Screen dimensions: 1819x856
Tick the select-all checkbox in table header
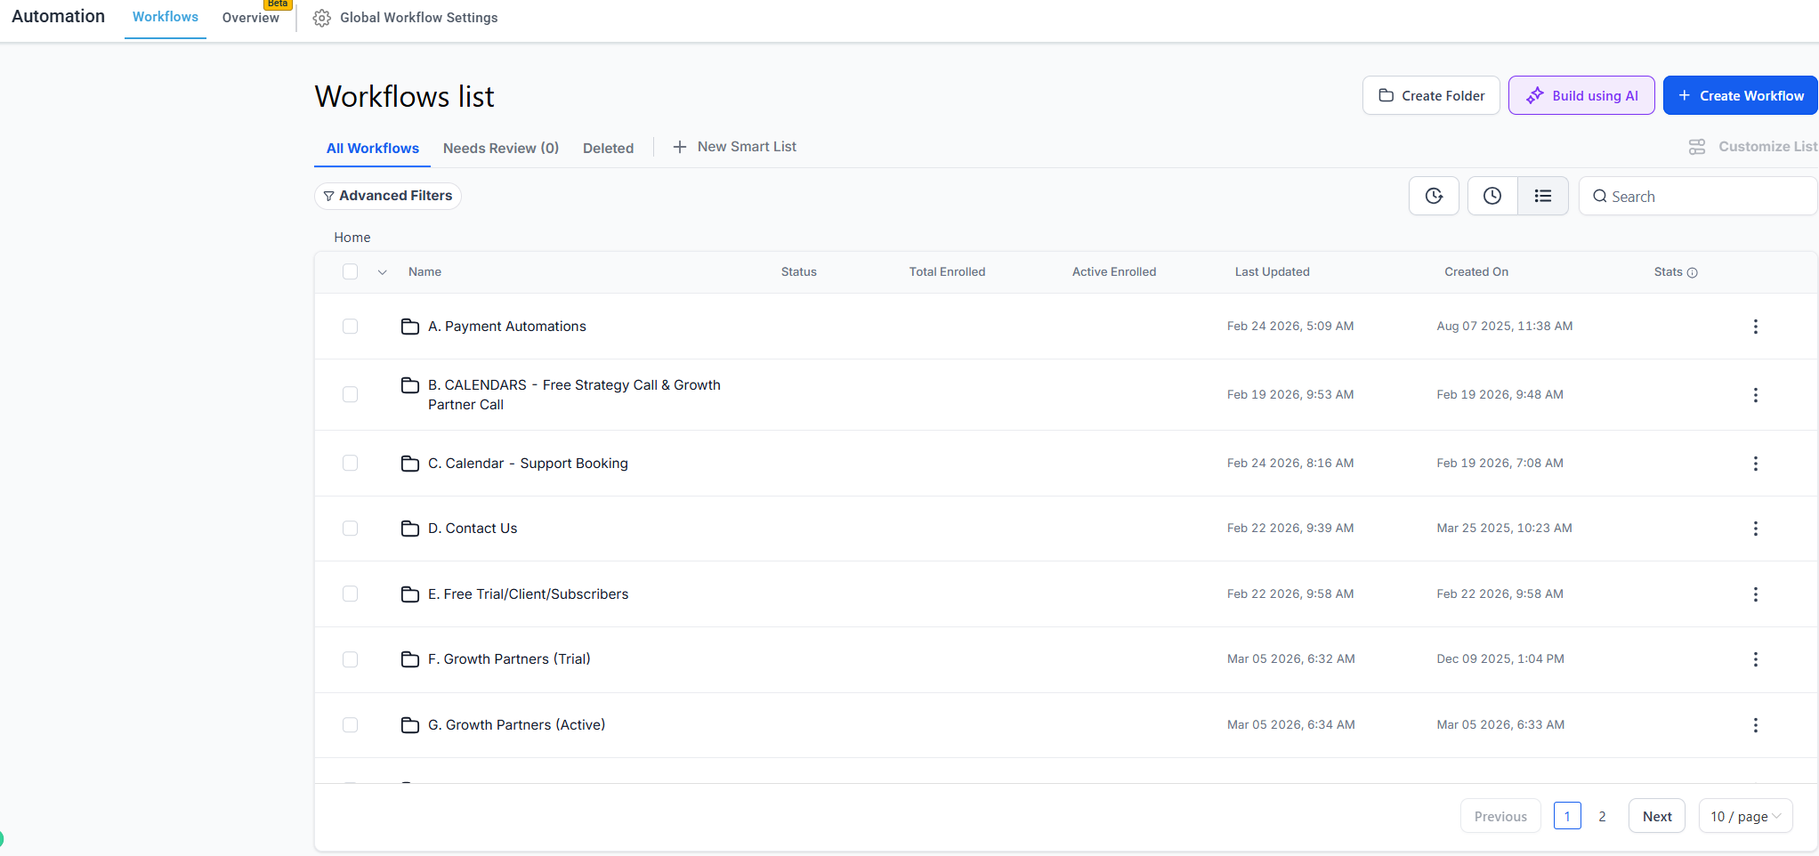point(350,271)
